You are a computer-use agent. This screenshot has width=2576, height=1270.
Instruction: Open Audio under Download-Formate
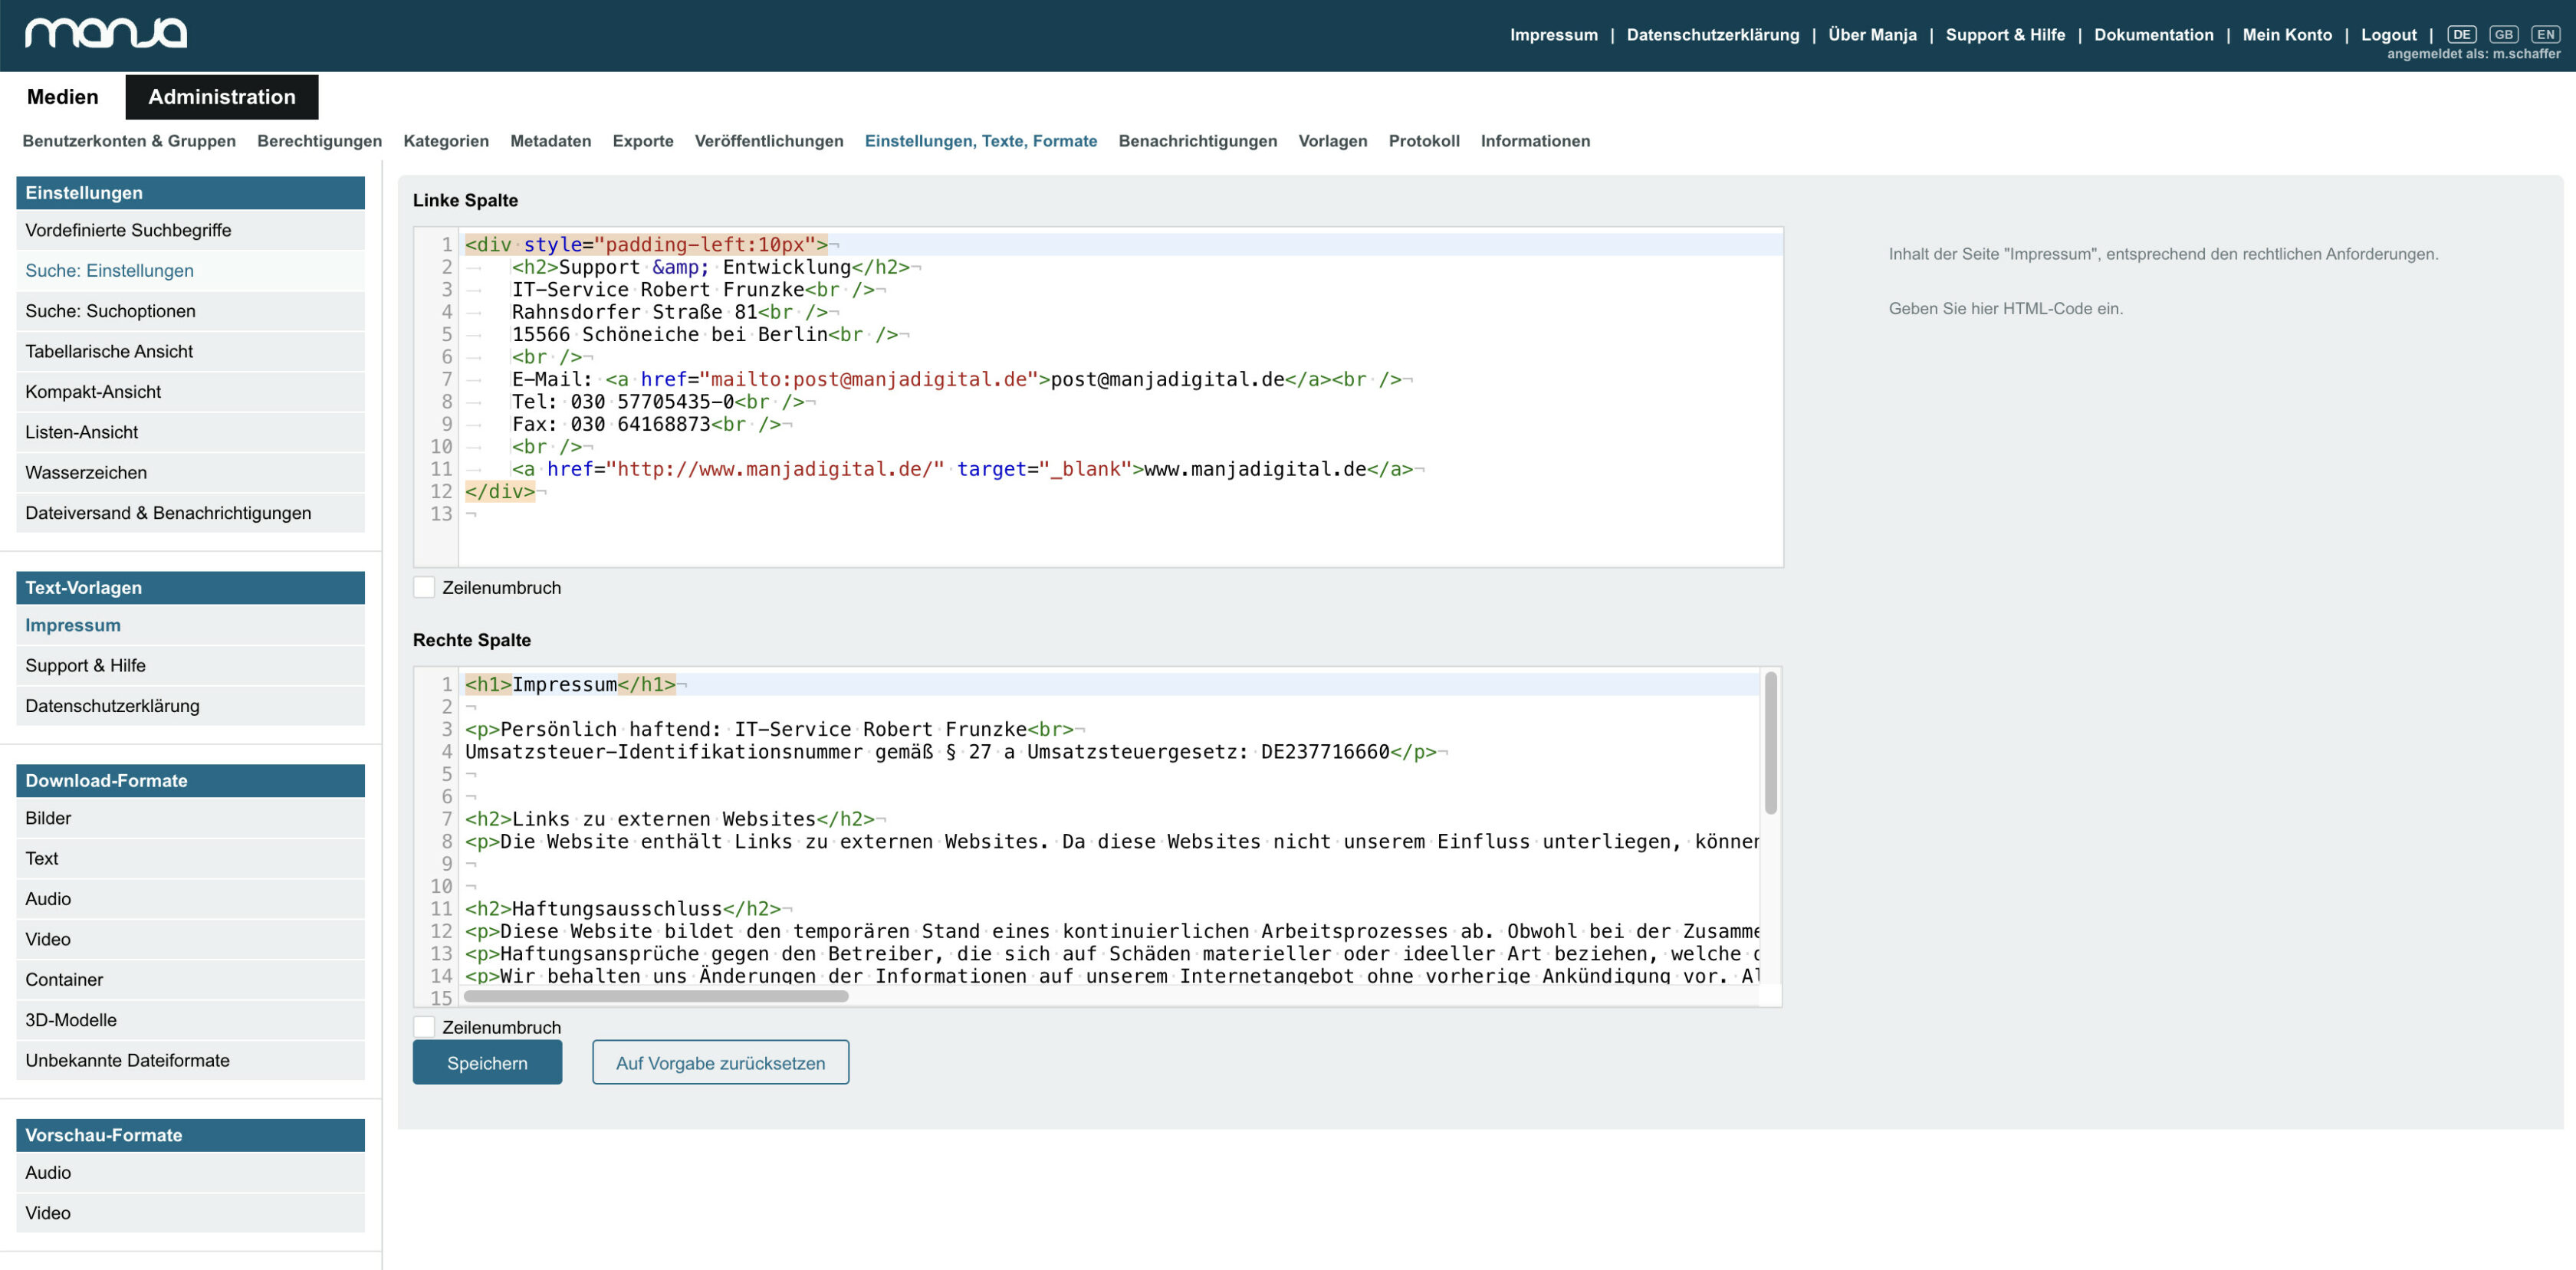pyautogui.click(x=190, y=898)
